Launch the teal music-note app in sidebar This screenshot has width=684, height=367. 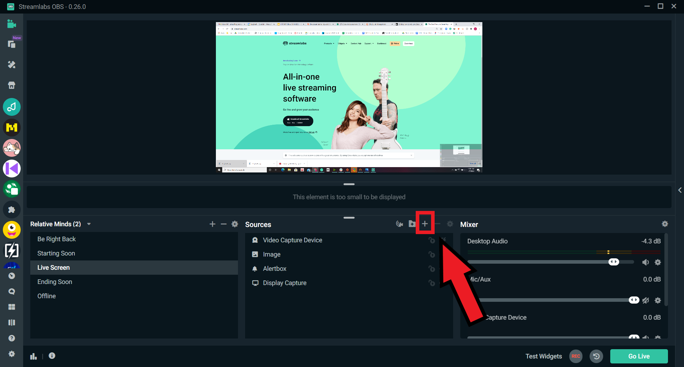(x=12, y=107)
